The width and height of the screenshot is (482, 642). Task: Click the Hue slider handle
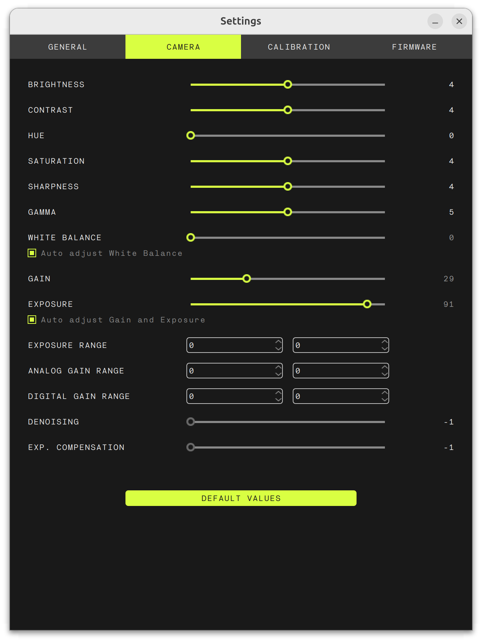(191, 135)
